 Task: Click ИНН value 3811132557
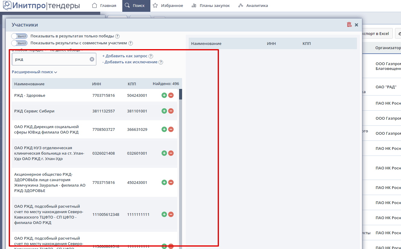tap(104, 111)
